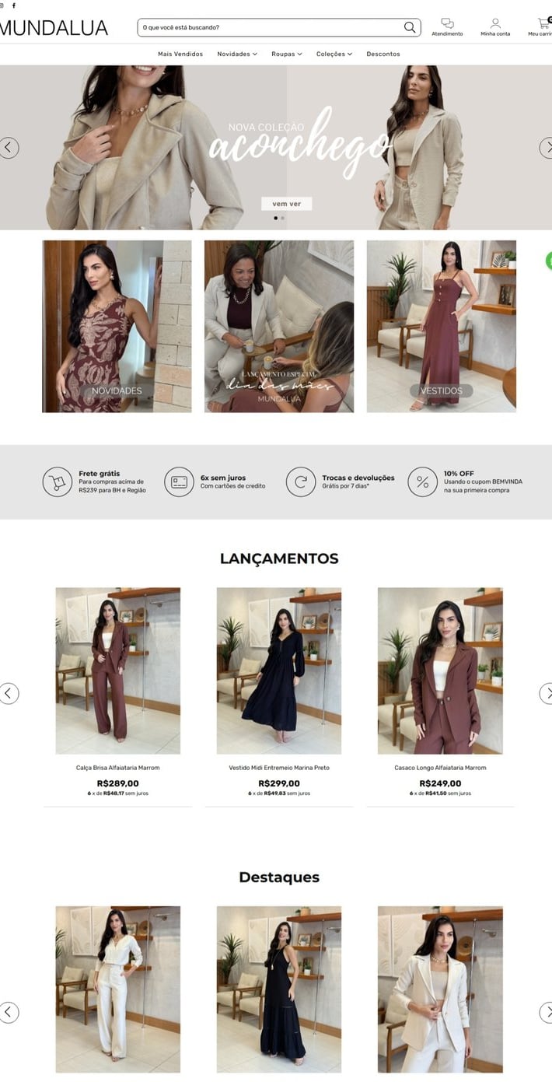The width and height of the screenshot is (552, 1082).
Task: Open the Vestidos category thumbnail
Action: (442, 326)
